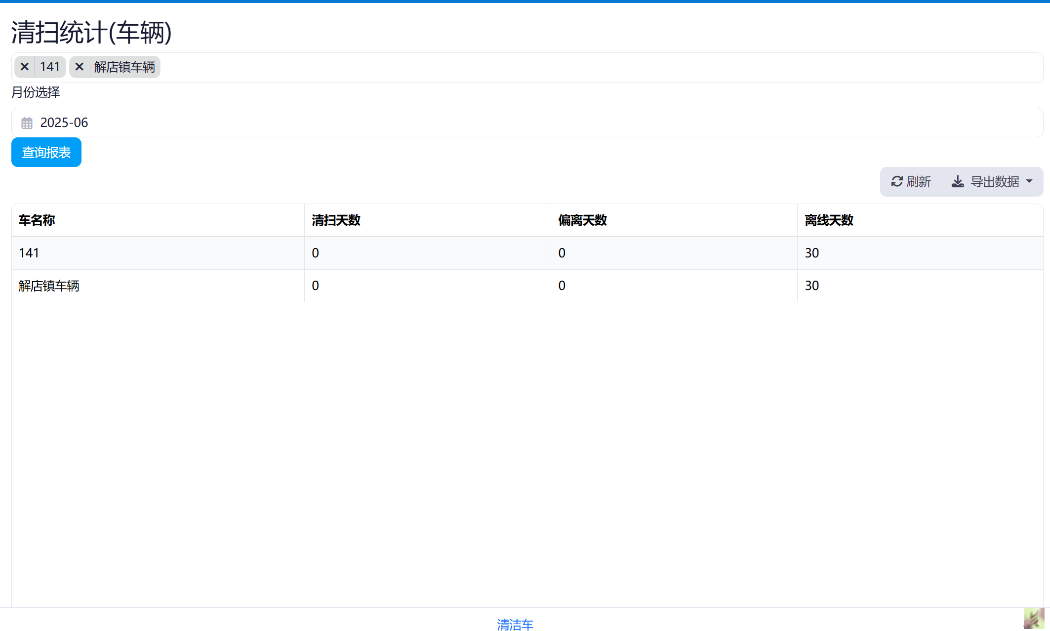Viewport: 1050px width, 631px height.
Task: Click the 141 tag label text
Action: 50,67
